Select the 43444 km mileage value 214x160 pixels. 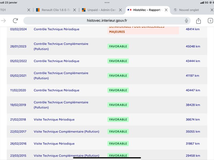tap(193, 61)
